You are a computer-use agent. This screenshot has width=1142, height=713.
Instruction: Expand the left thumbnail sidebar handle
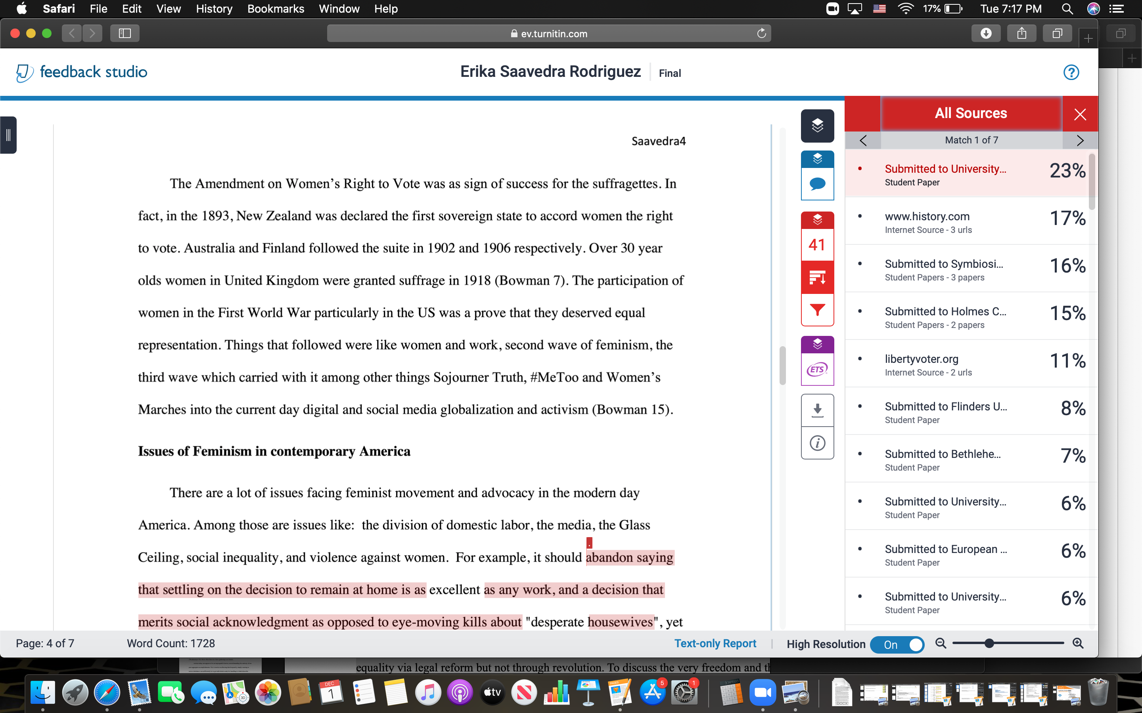pos(8,135)
